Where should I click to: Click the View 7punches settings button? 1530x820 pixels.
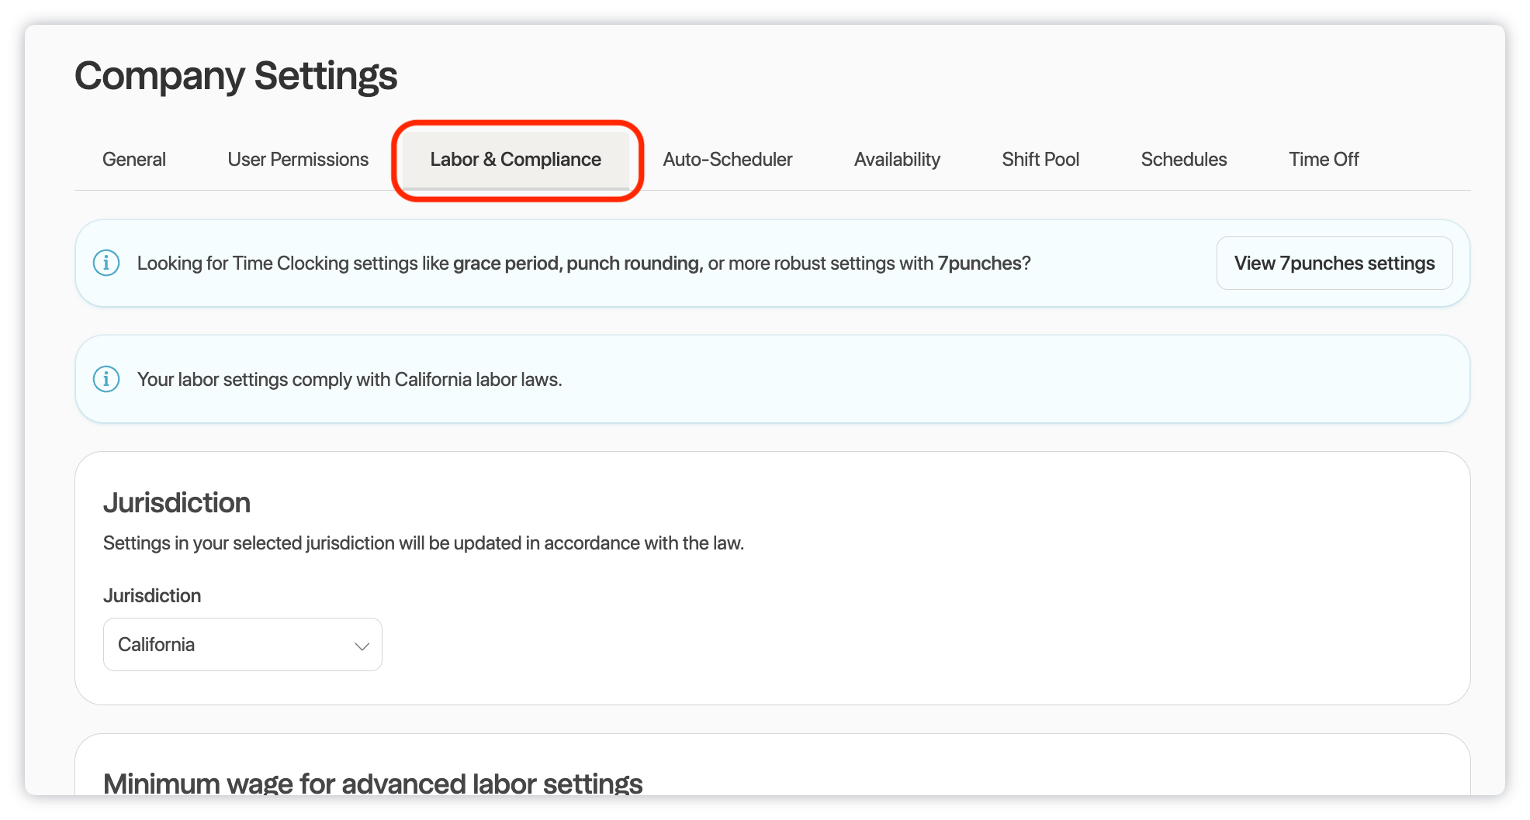[1334, 264]
